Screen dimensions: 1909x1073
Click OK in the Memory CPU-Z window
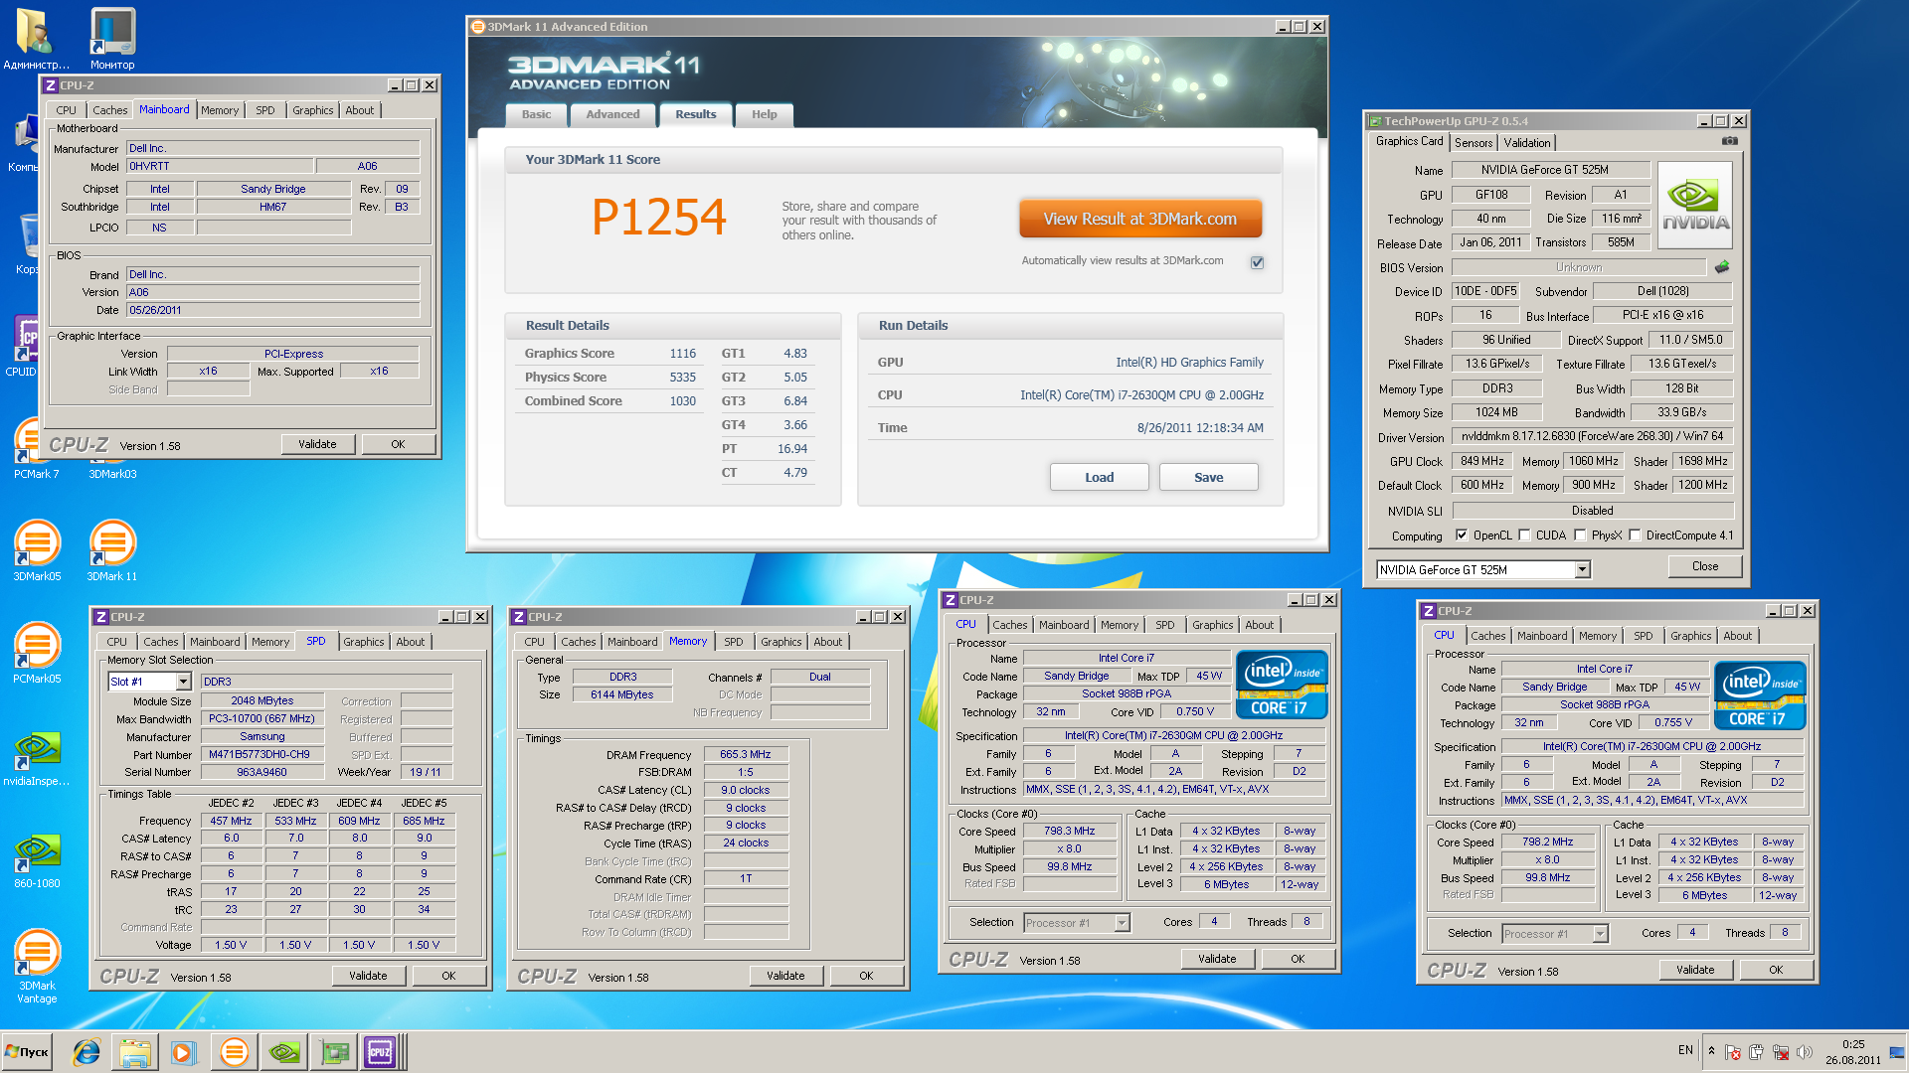[866, 976]
